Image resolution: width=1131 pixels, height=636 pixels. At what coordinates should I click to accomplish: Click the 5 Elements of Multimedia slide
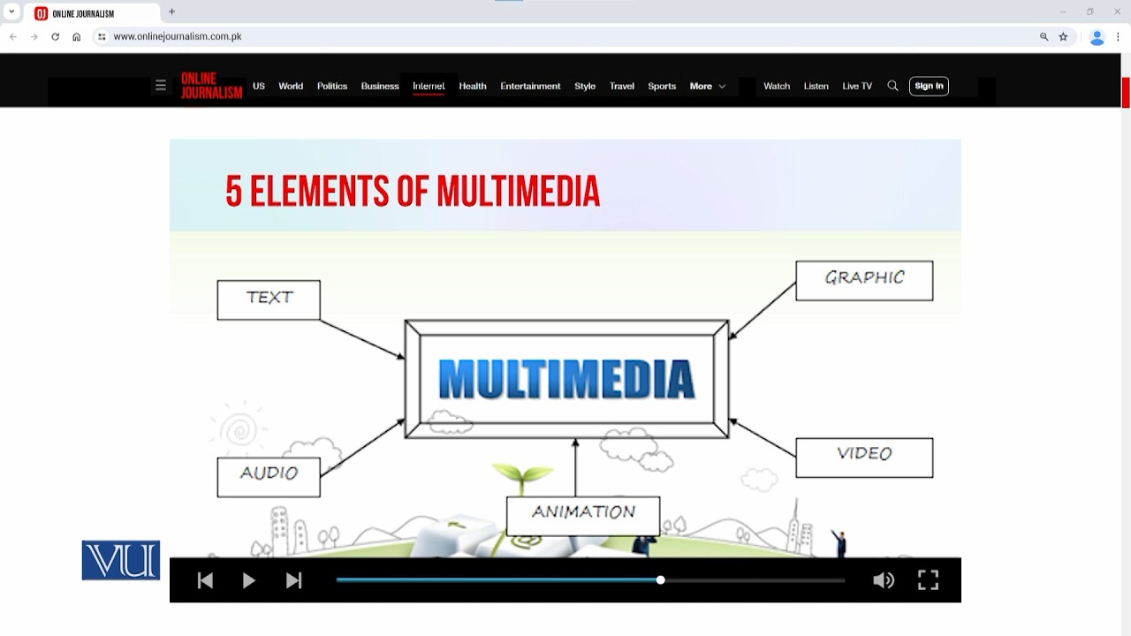pyautogui.click(x=565, y=348)
